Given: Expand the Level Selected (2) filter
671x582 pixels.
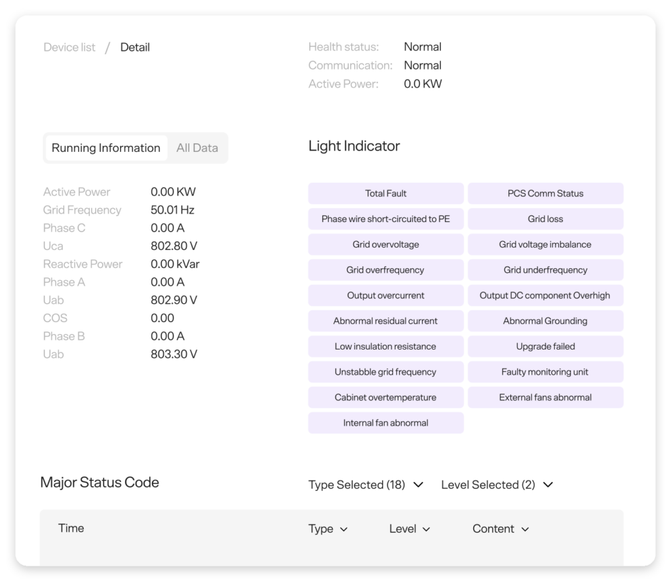Looking at the screenshot, I should [497, 484].
